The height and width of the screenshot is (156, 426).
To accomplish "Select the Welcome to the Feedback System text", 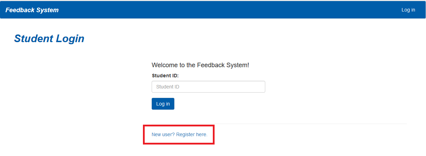I will [200, 65].
